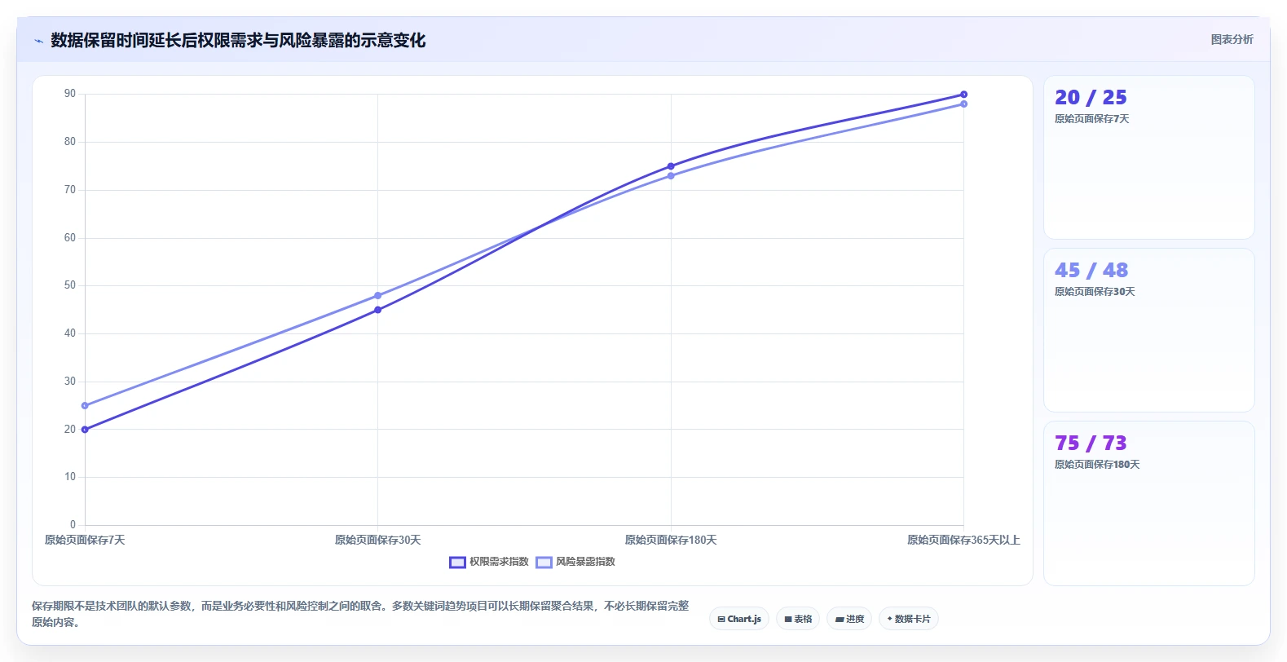This screenshot has width=1287, height=662.
Task: Click the 权限需求 data point at 30天 (value 45)
Action: coord(377,310)
